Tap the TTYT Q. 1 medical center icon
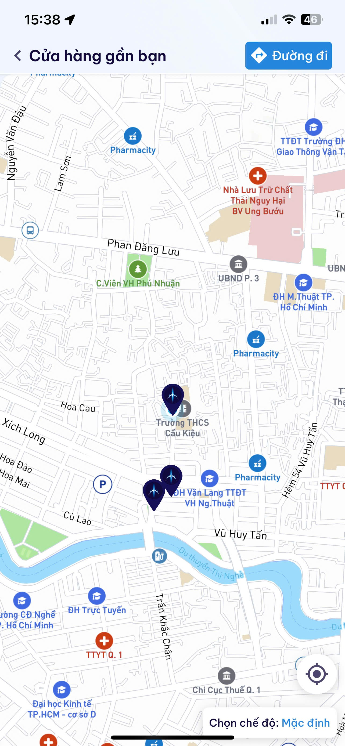The height and width of the screenshot is (746, 345). [104, 641]
